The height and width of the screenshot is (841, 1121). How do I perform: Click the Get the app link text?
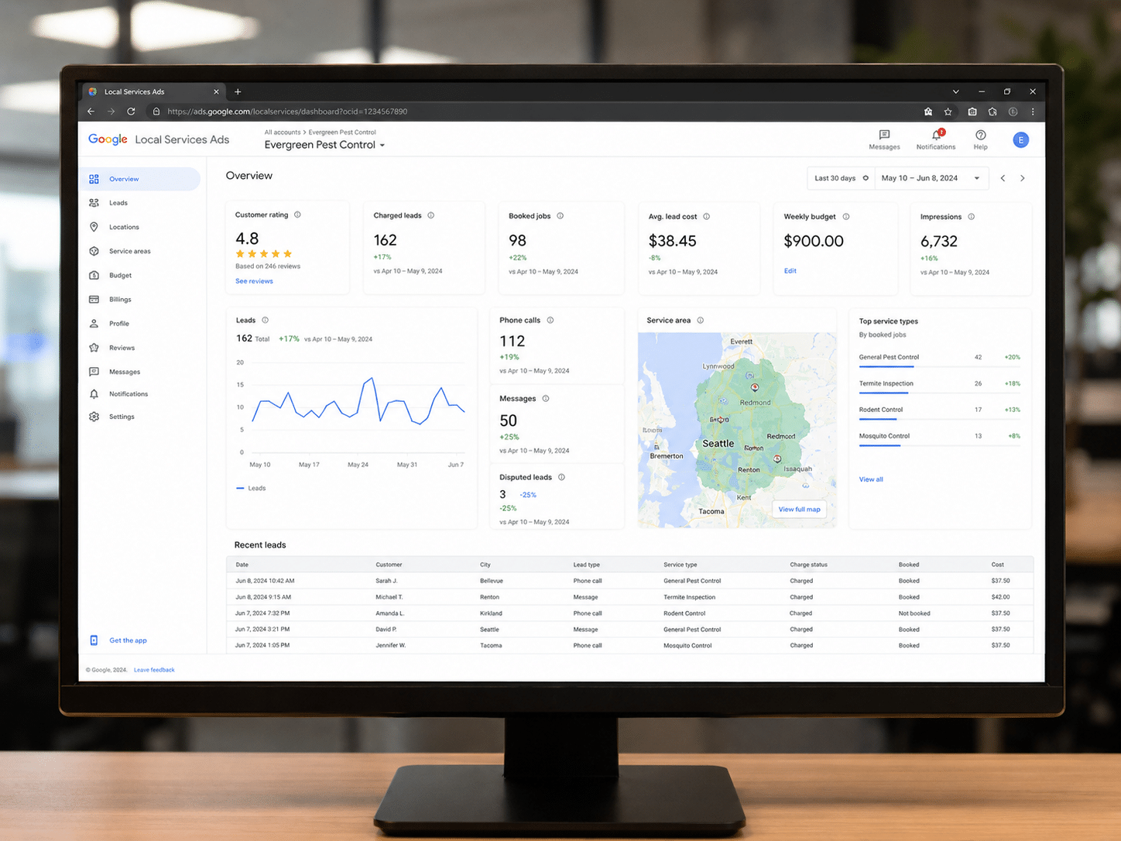(128, 640)
